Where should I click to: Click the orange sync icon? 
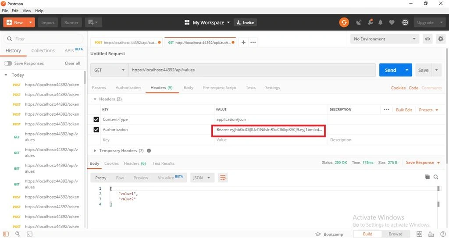tap(344, 22)
